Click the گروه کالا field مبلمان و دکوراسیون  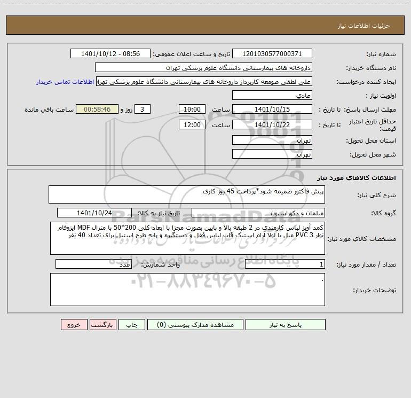[x=258, y=213]
